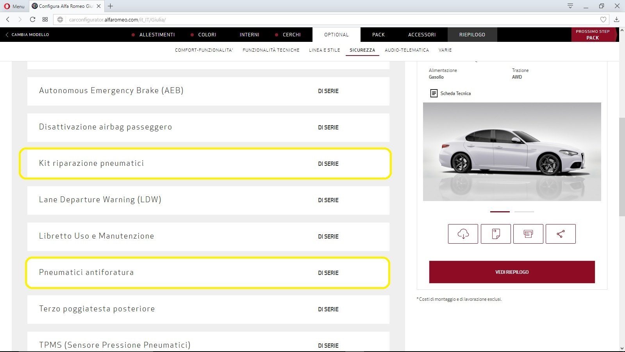This screenshot has width=625, height=352.
Task: Open browser downloads icon
Action: tap(617, 20)
